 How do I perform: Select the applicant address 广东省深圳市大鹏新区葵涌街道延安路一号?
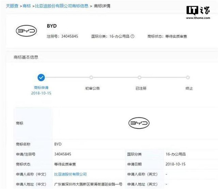point(88,184)
